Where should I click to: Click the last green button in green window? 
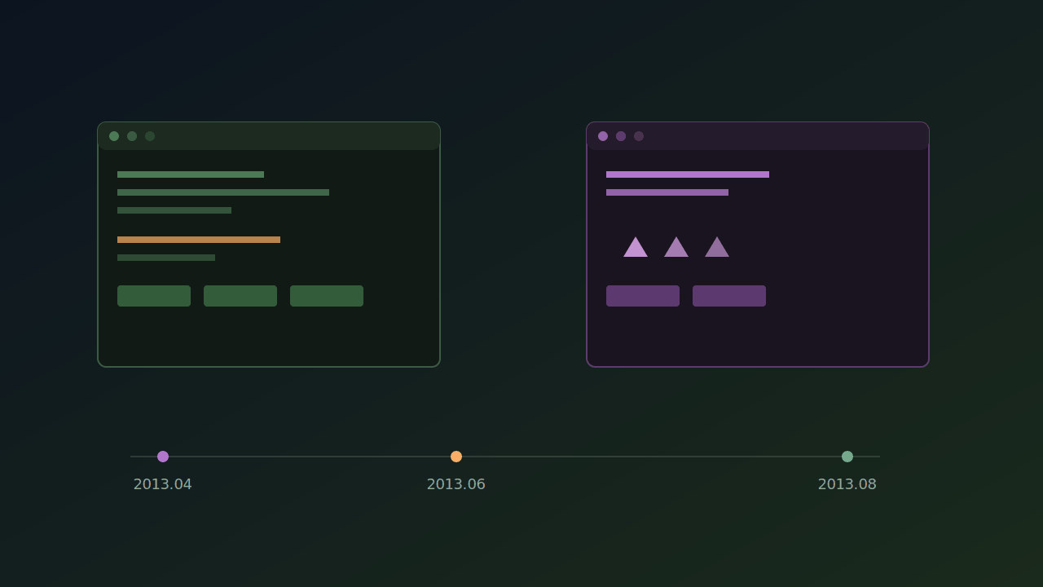click(x=327, y=296)
